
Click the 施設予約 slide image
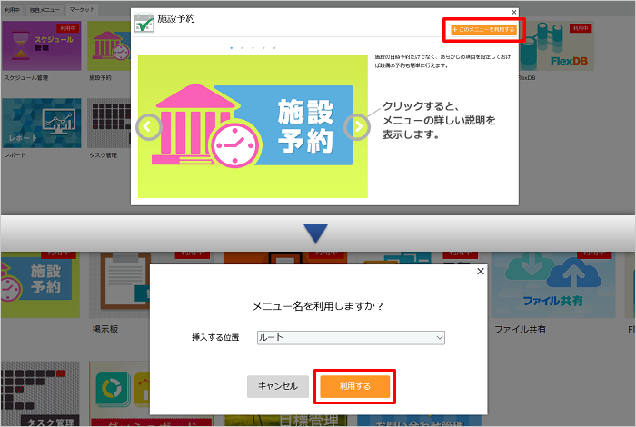click(253, 126)
